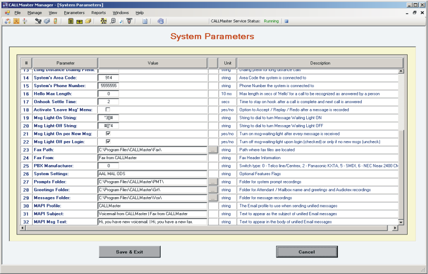428x274 pixels.
Task: Click the 'Fax Header Information' description
Action: click(x=260, y=158)
